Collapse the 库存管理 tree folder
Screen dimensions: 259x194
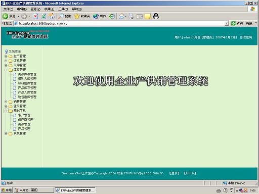6,70
